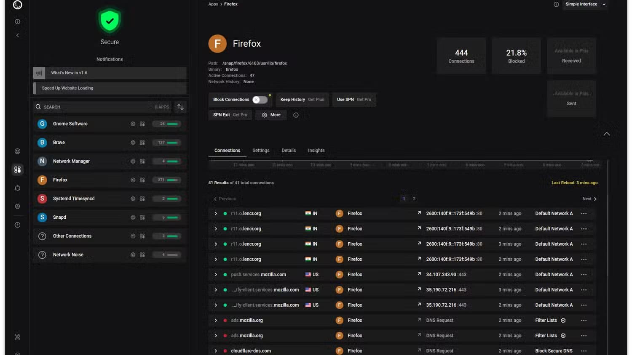Open the Details tab
This screenshot has width=632, height=355.
(x=289, y=151)
